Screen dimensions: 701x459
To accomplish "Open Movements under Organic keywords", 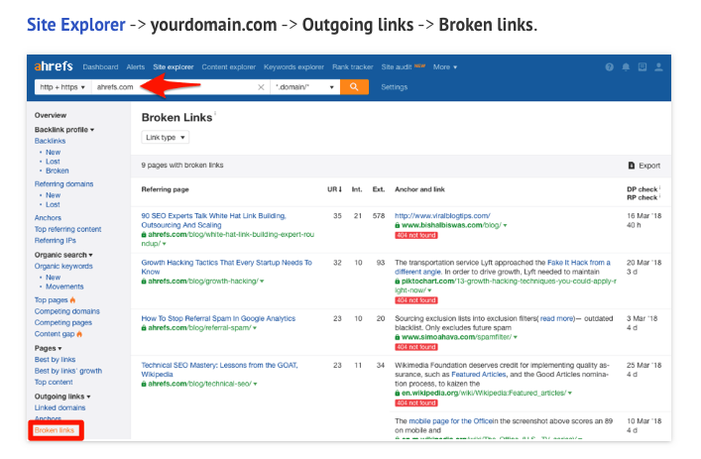I will 64,287.
